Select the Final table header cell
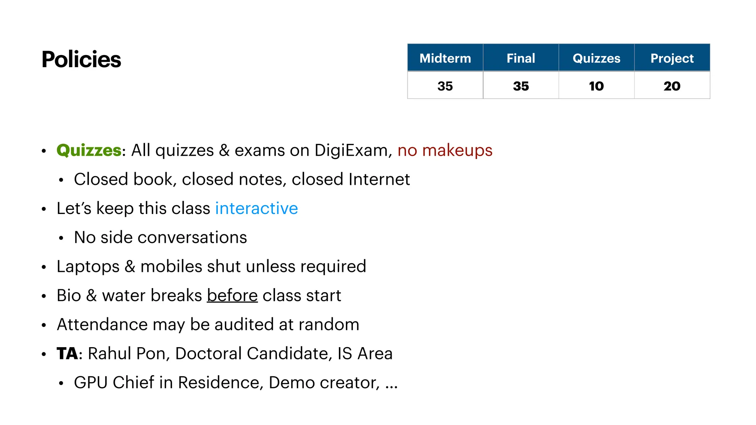The image size is (756, 425). click(x=521, y=58)
